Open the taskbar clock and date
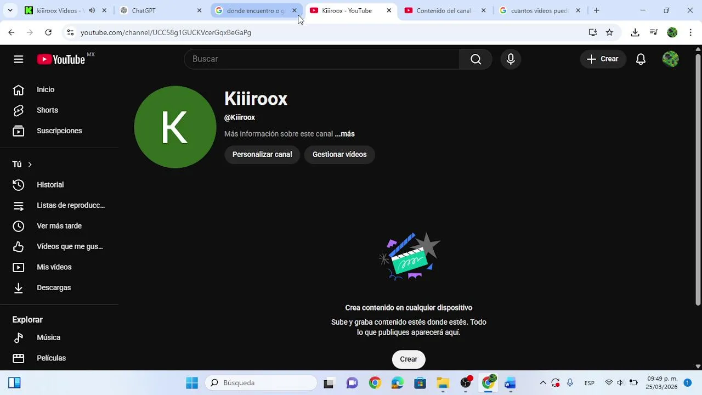This screenshot has height=395, width=702. click(x=663, y=383)
